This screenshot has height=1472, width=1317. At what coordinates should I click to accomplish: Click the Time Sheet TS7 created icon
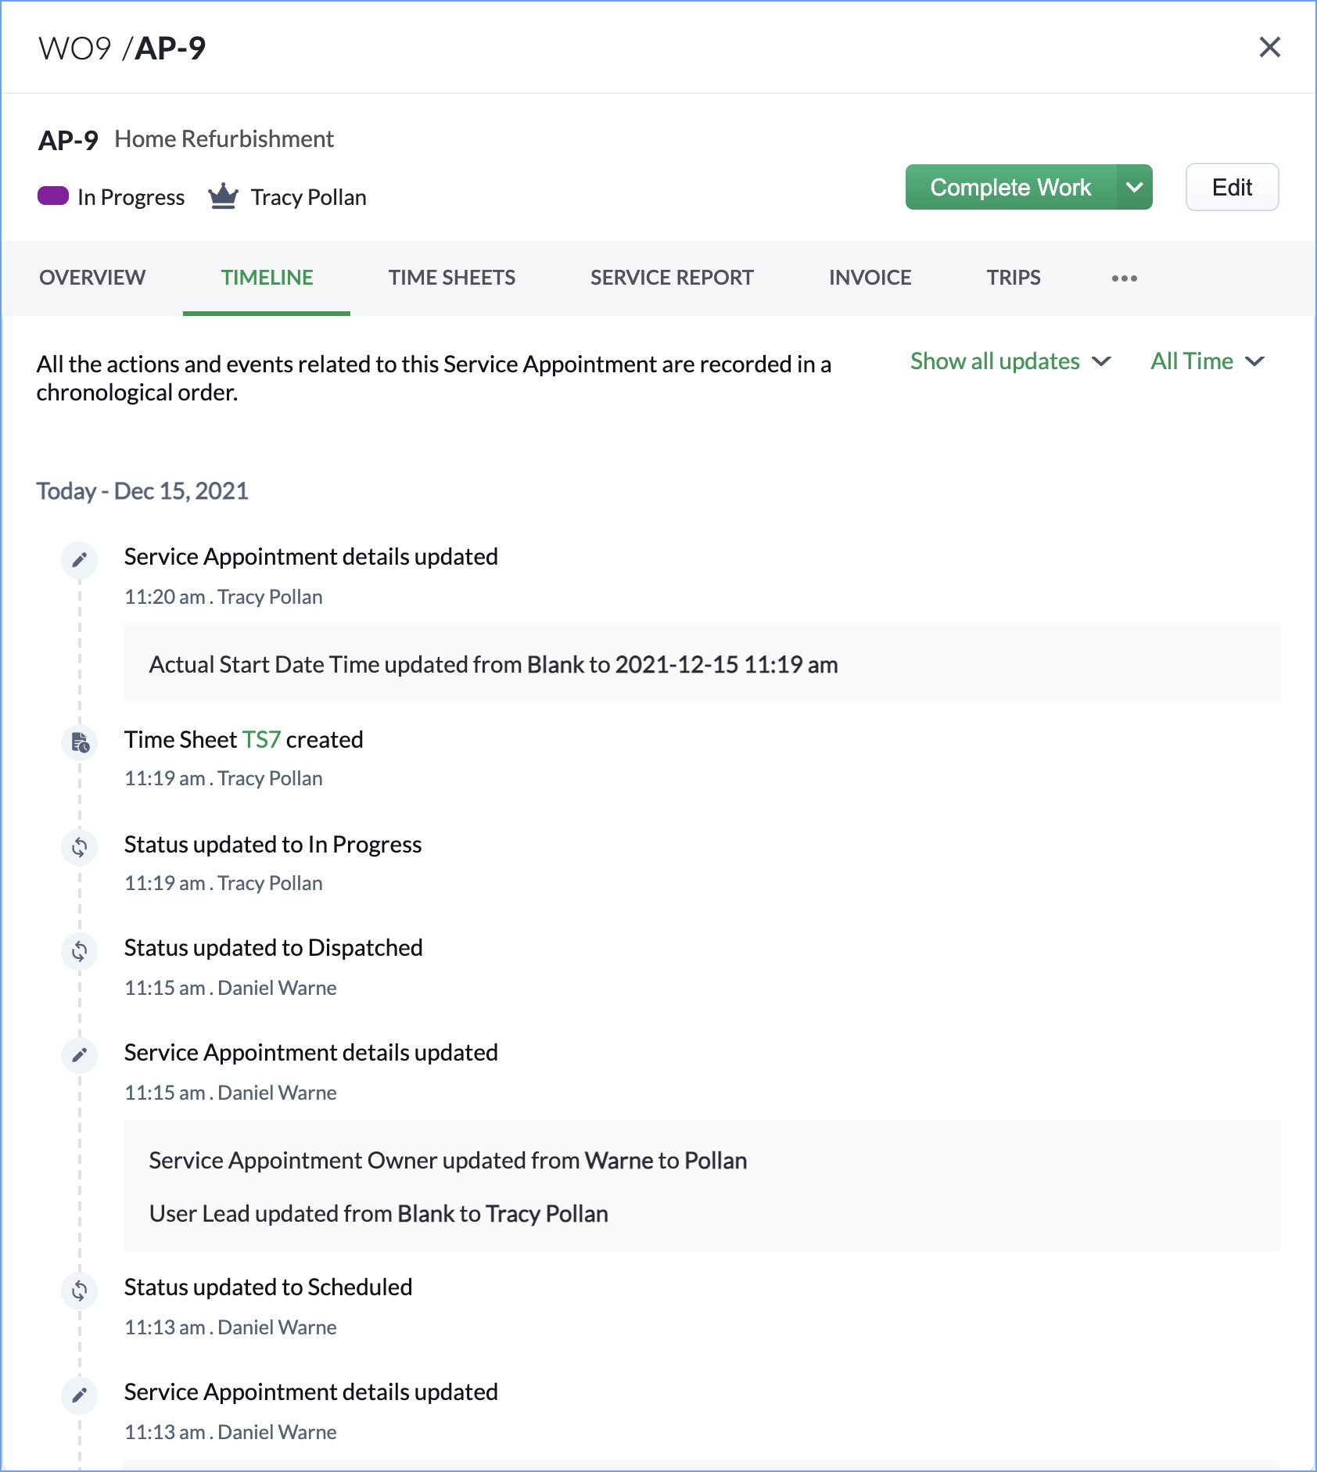pos(80,742)
